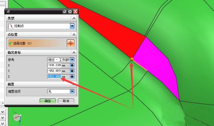This screenshot has width=214, height=126.
Task: Click the control point curve icon in type box
Action: click(x=11, y=26)
